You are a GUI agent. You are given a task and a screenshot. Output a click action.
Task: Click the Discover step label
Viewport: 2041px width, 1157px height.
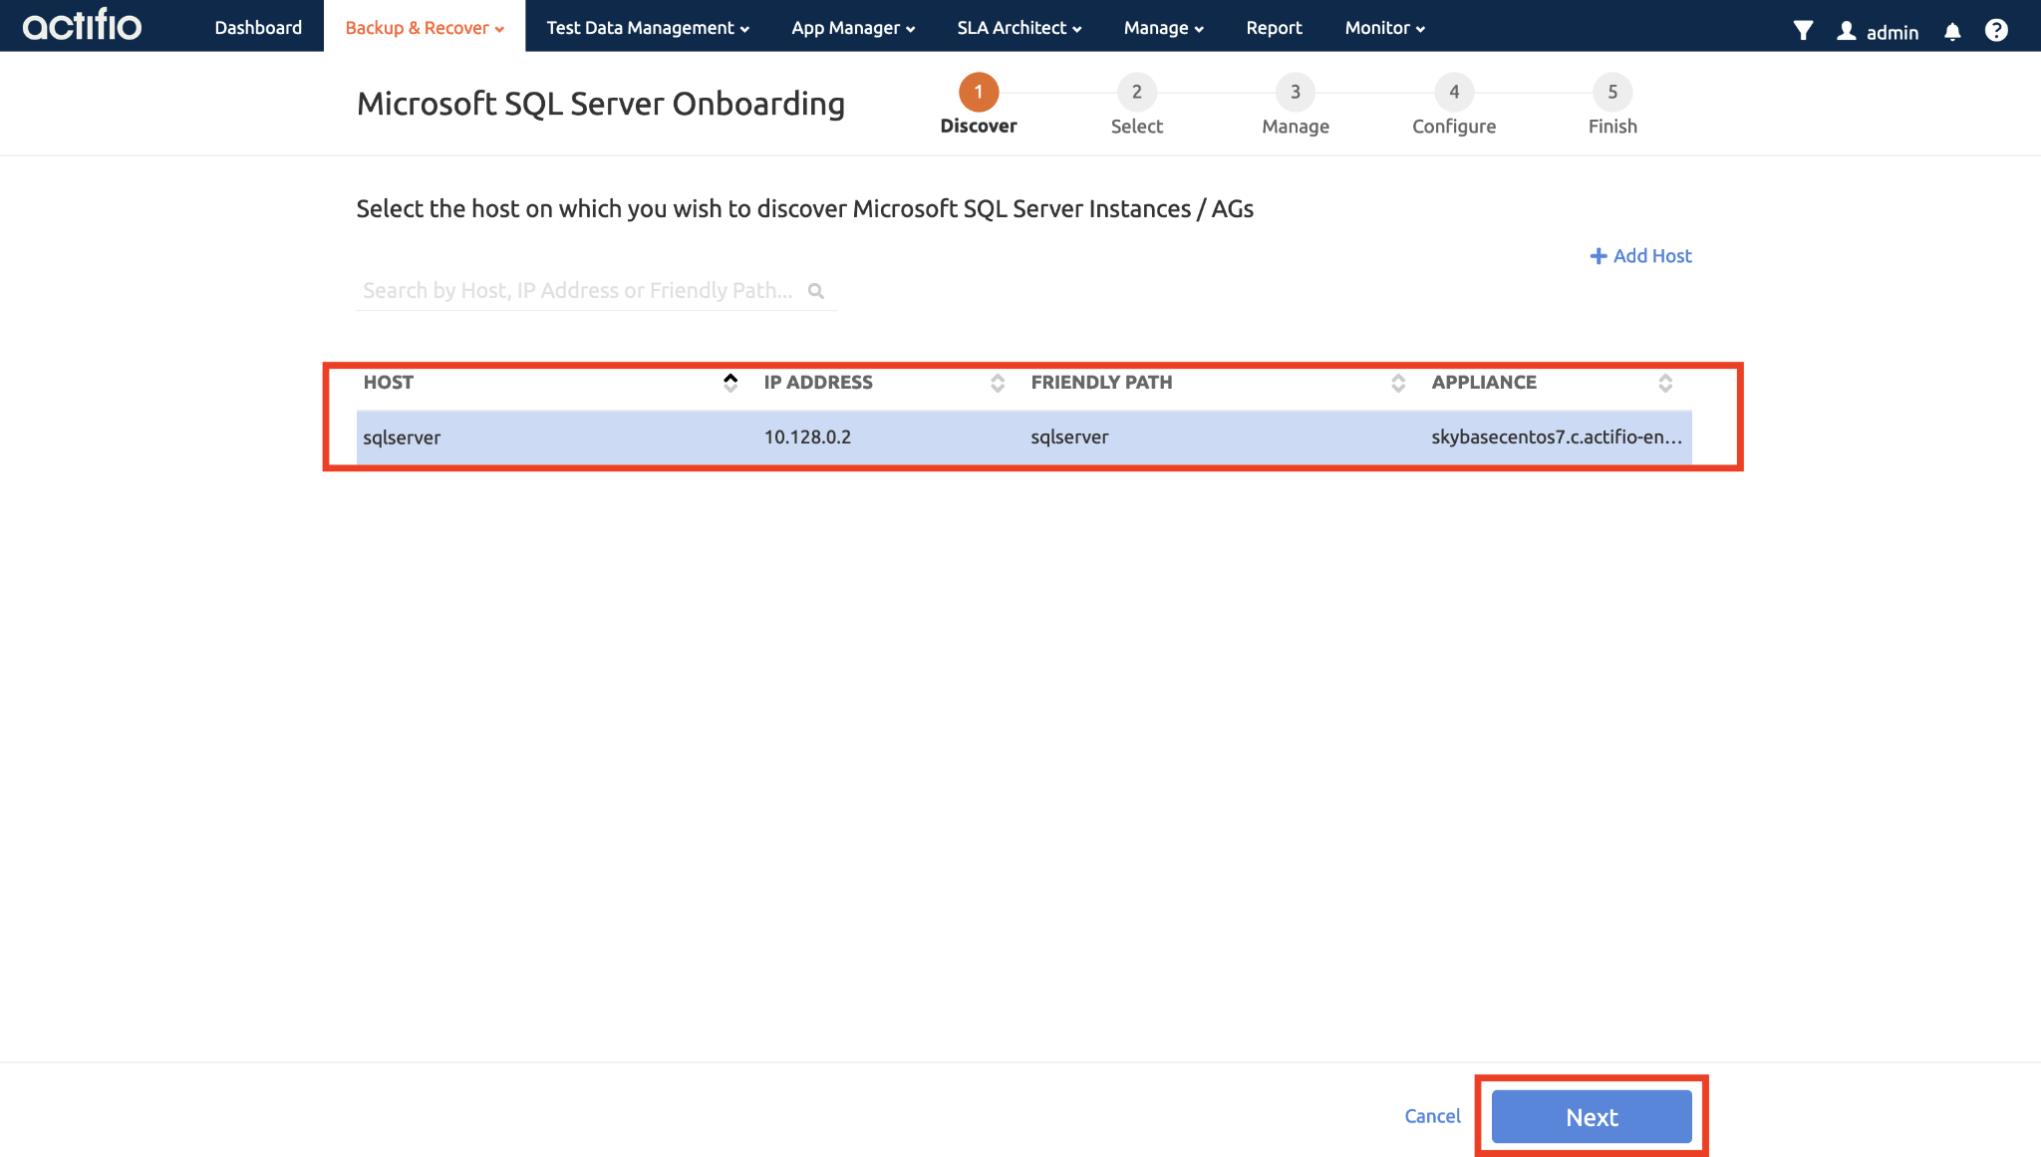coord(979,127)
